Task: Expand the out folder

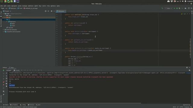Action: tap(5, 18)
